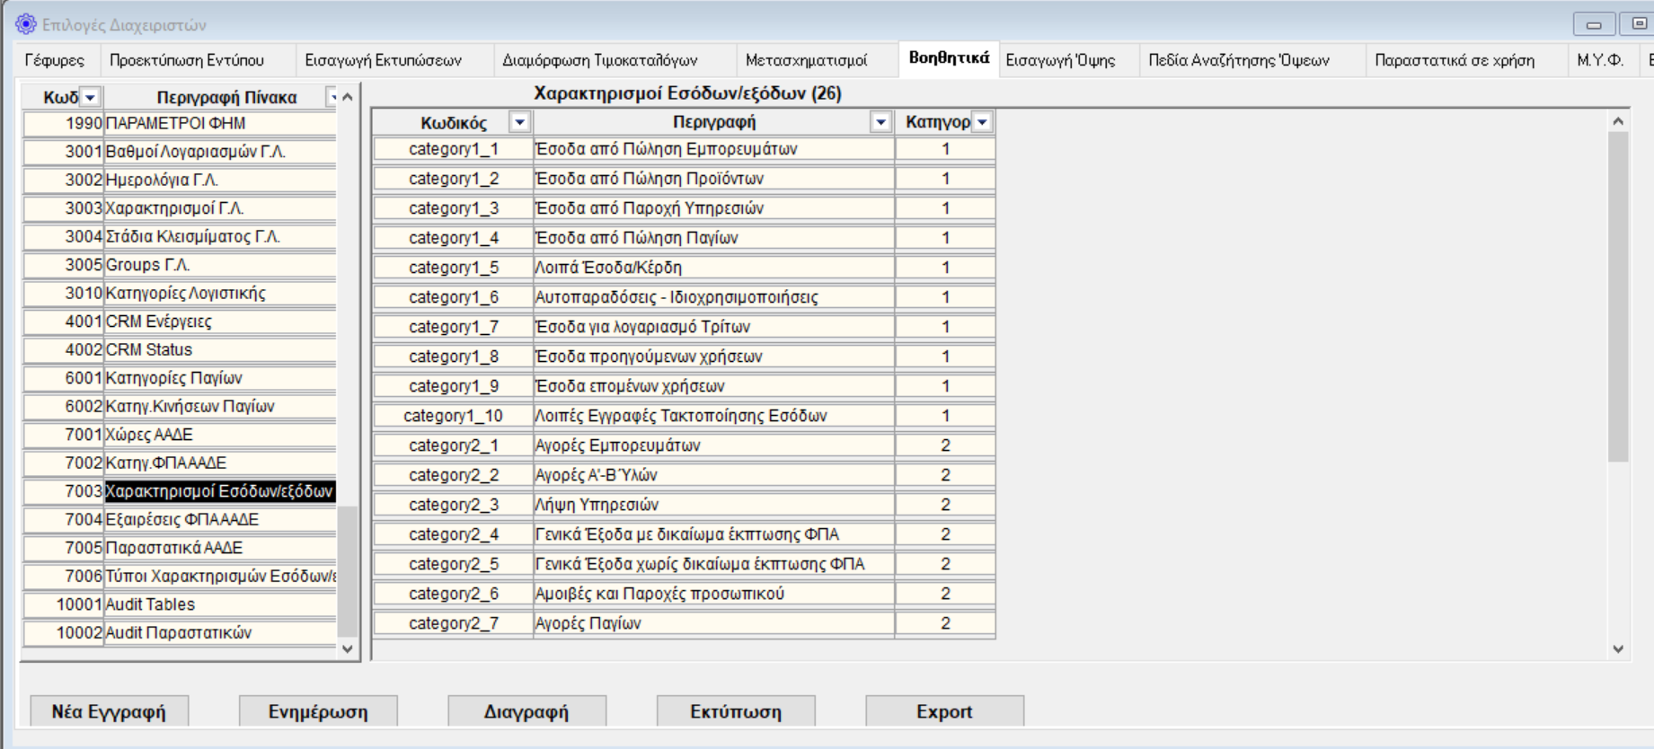Open the Μετασχηματισμοί tab
Screen dimensions: 1654x749
[806, 60]
